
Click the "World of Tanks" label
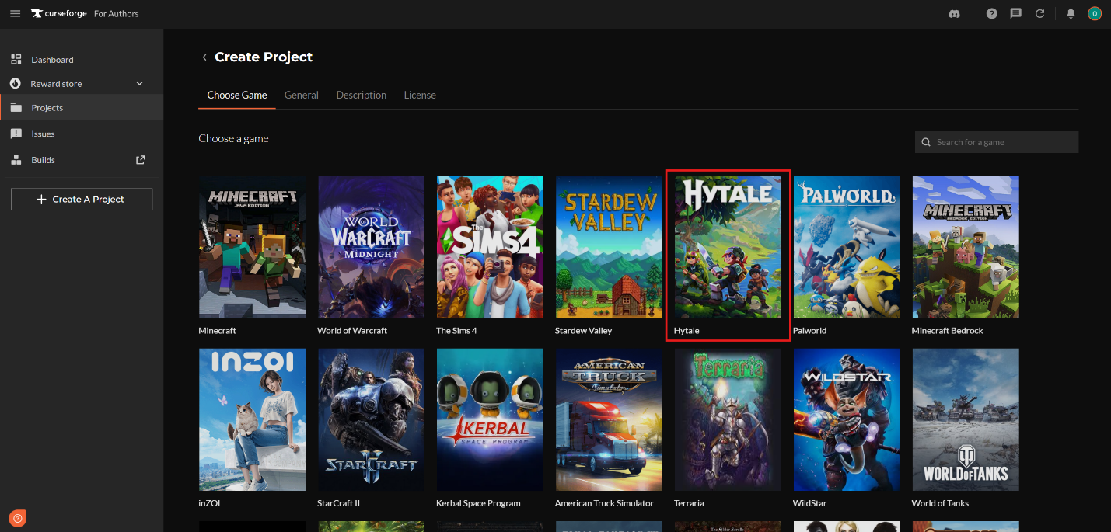[x=940, y=503]
